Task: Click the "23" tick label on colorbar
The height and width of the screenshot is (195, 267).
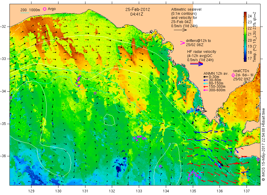Action: (249, 22)
